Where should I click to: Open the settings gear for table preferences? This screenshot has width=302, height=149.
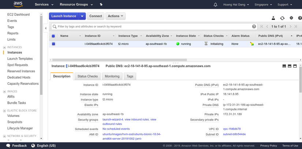pyautogui.click(x=291, y=18)
